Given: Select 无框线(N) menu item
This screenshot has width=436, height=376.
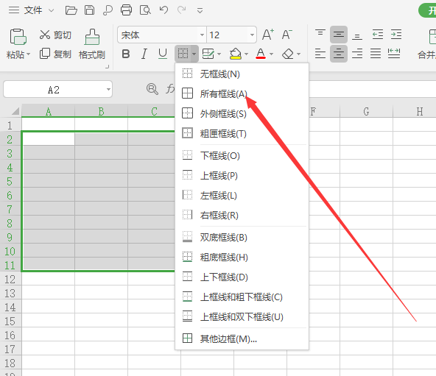Looking at the screenshot, I should 242,74.
